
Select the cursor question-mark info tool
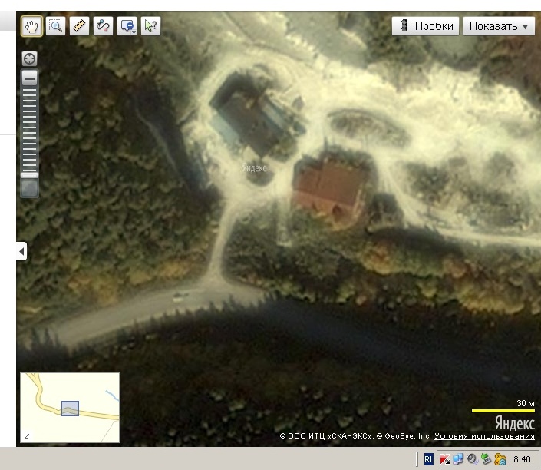click(x=150, y=25)
